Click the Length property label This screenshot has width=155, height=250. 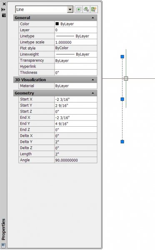tap(26, 154)
